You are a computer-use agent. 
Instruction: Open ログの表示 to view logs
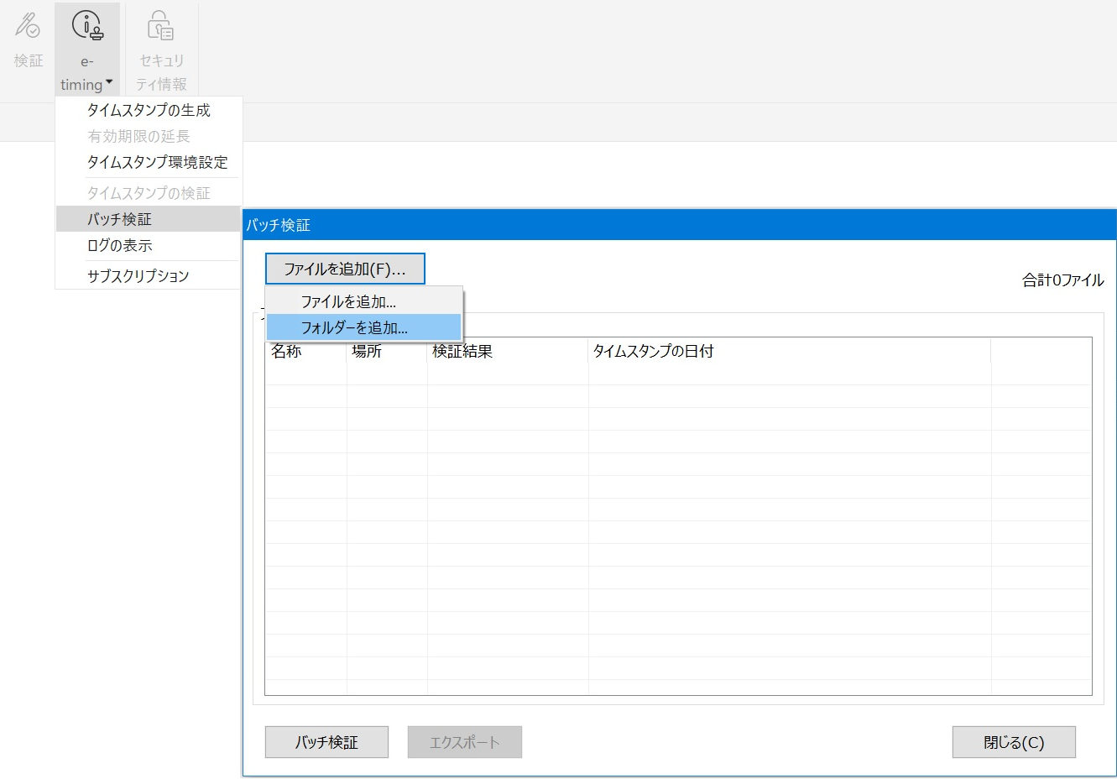pyautogui.click(x=121, y=245)
